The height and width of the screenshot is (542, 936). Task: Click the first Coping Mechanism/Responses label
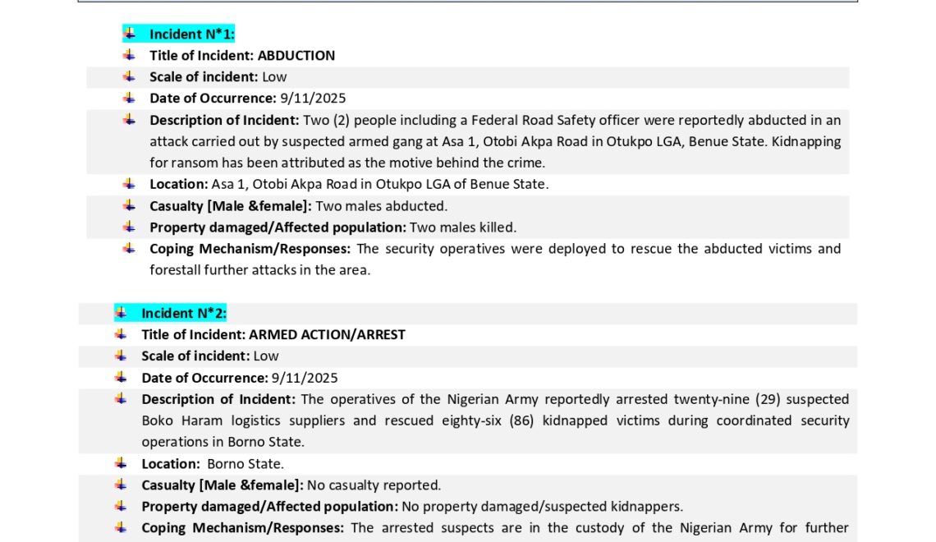[x=250, y=249]
